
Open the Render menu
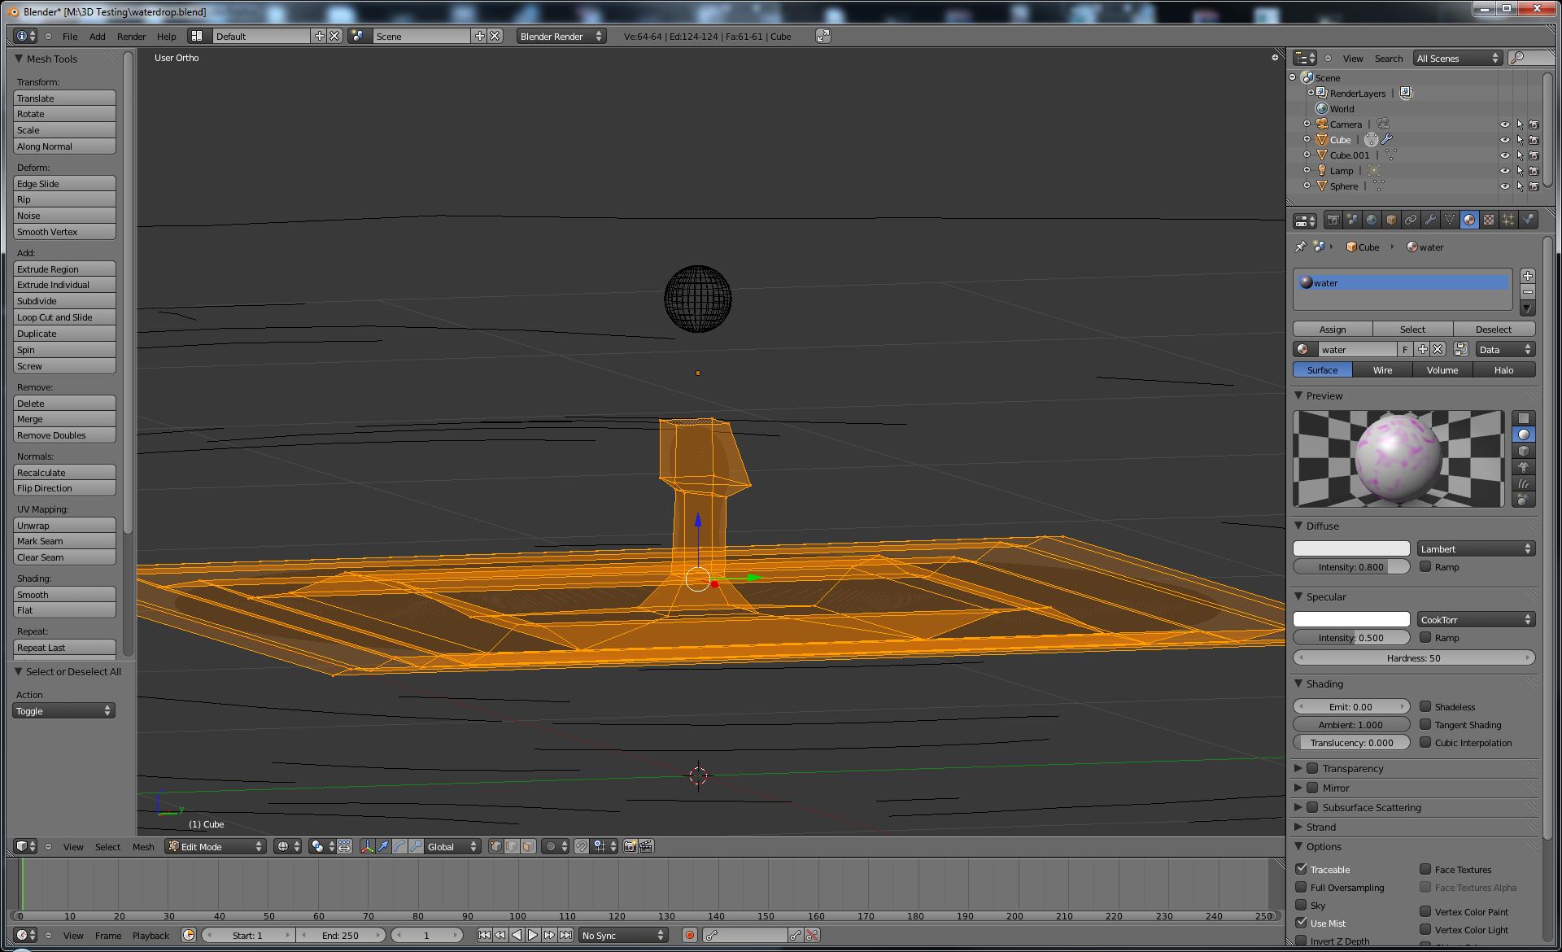click(x=131, y=36)
